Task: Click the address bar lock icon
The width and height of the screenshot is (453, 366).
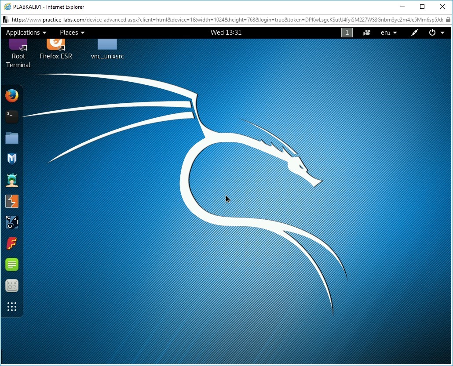Action: [448, 20]
